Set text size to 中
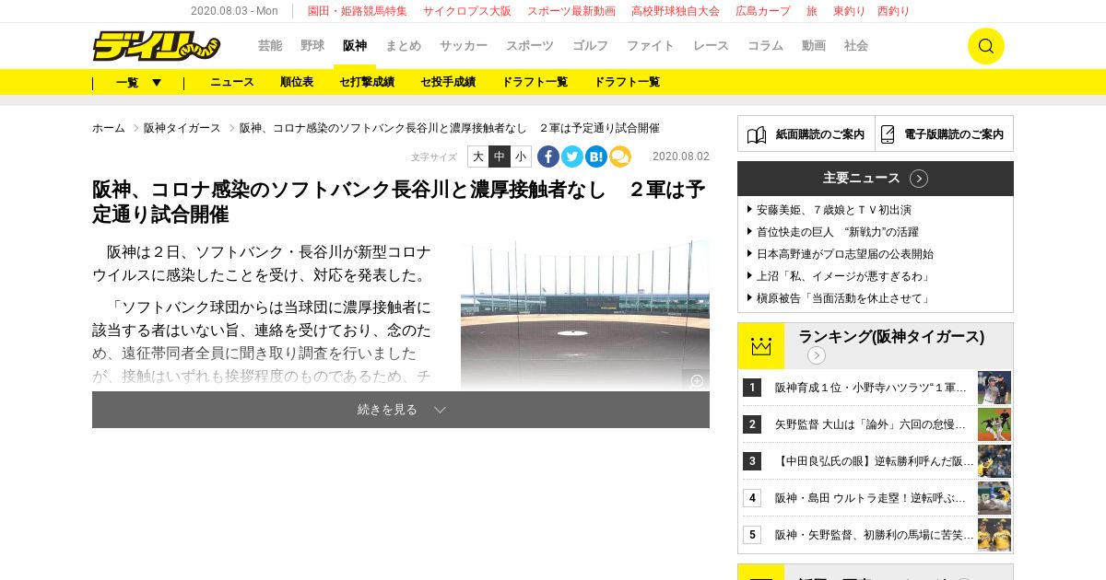The image size is (1106, 580). tap(500, 157)
